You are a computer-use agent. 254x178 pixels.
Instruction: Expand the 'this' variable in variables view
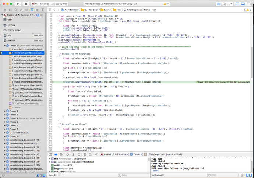coord(50,158)
